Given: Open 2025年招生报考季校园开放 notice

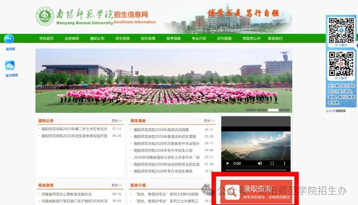Looking at the screenshot, I should pos(74,136).
